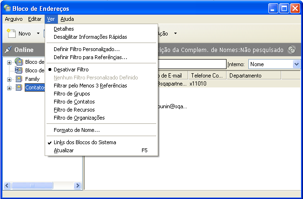The image size is (303, 199).
Task: Select Filtrar pelo Menos 3 Referências
Action: tap(102, 86)
